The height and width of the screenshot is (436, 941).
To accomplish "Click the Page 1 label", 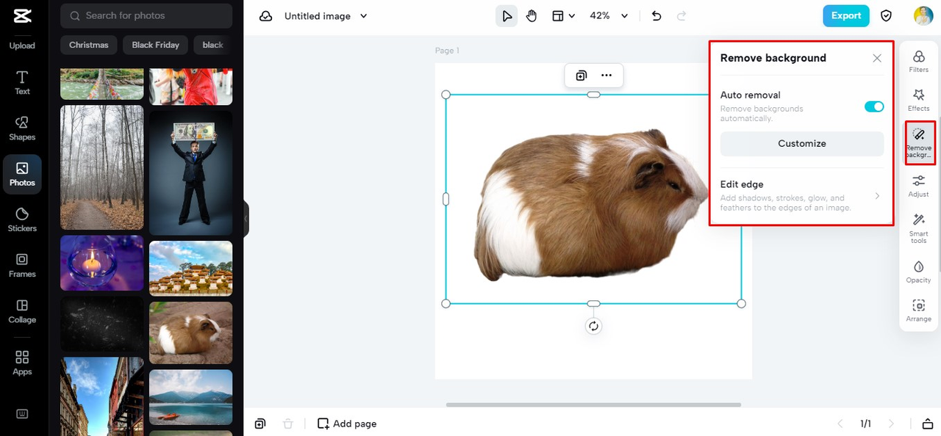I will [x=447, y=51].
